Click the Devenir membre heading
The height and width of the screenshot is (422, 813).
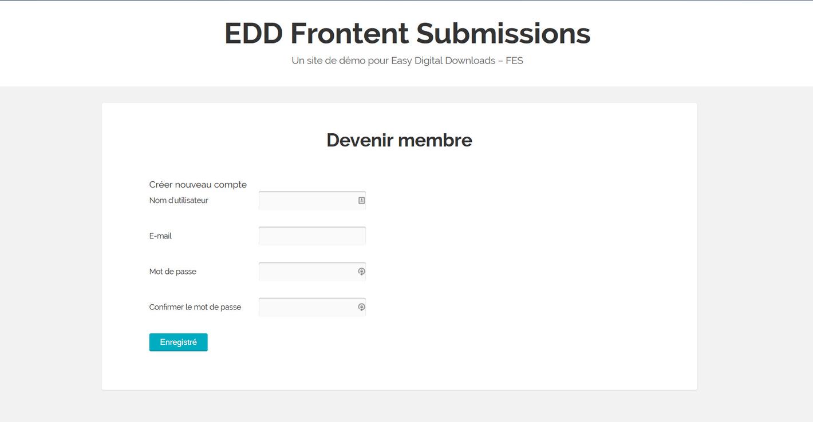coord(399,140)
